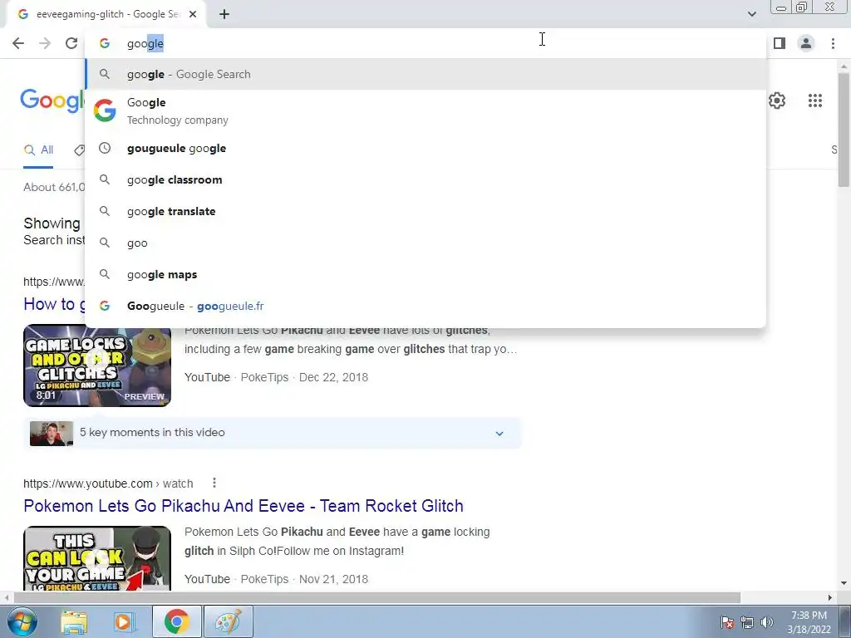Open the Google apps grid
851x638 pixels.
[814, 101]
